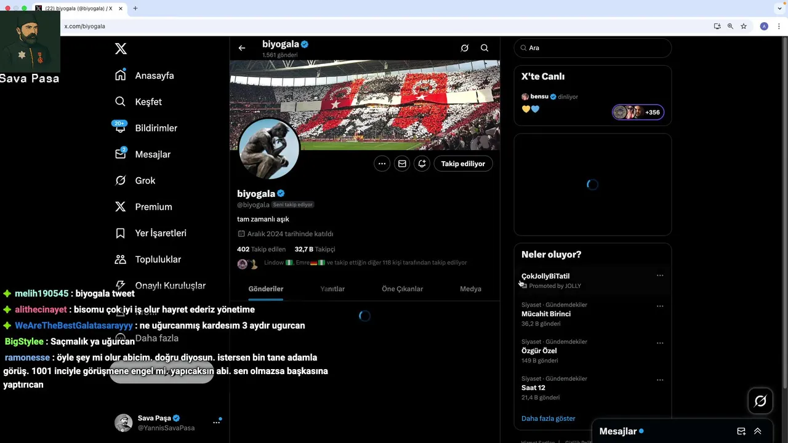Click Chrome install app icon in address bar
This screenshot has height=443, width=788.
(x=717, y=26)
